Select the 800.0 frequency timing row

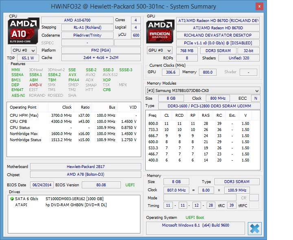click(203, 123)
